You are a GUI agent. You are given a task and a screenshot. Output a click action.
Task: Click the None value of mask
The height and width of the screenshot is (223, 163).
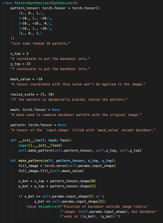click(x=56, y=110)
